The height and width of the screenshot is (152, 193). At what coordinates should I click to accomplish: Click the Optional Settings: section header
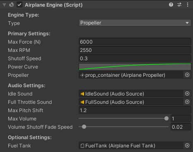tap(30, 137)
